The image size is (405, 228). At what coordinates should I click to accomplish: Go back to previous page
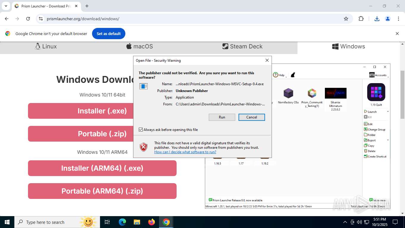7,19
